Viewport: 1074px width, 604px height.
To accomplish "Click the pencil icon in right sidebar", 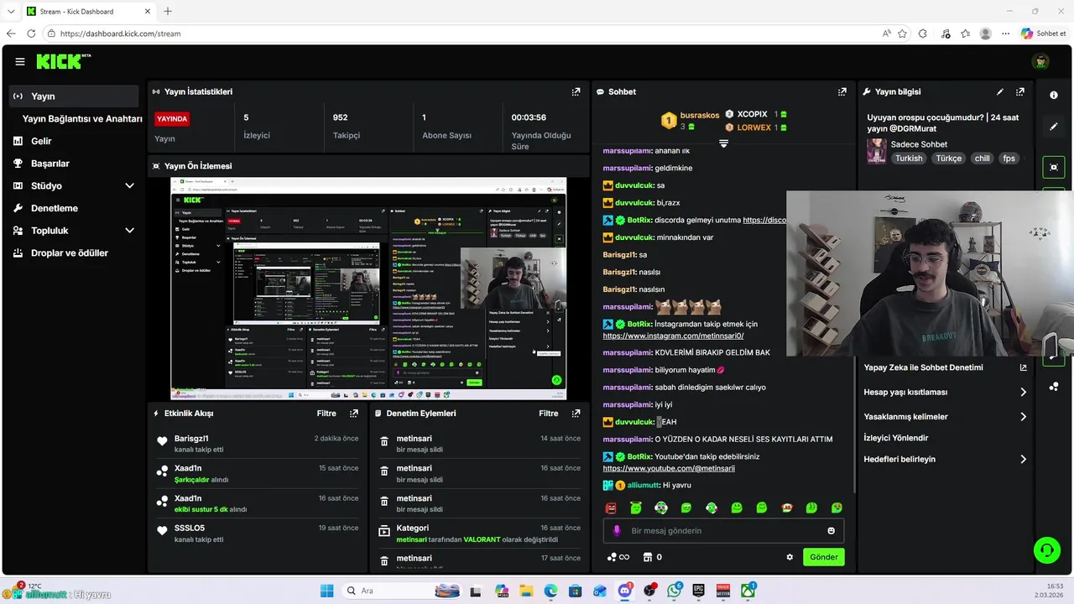I will [x=1054, y=127].
